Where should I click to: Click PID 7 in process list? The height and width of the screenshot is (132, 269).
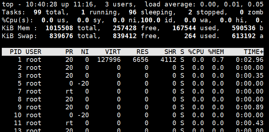[x=19, y=91]
